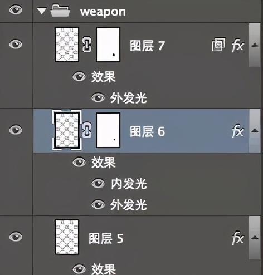The height and width of the screenshot is (275, 263).
Task: Click the advanced blending badge on 图层 7
Action: 218,45
